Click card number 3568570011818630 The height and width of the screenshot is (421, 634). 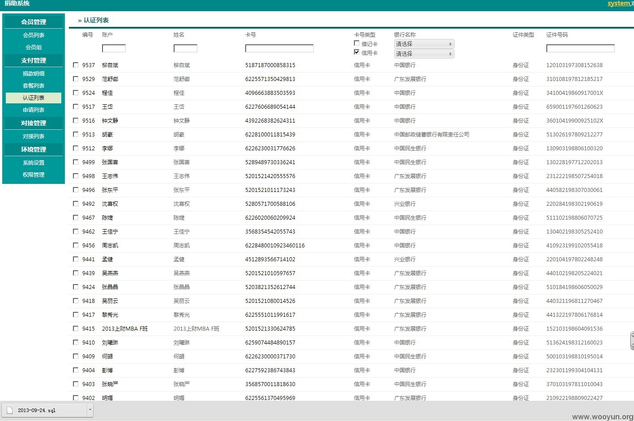[x=270, y=384]
